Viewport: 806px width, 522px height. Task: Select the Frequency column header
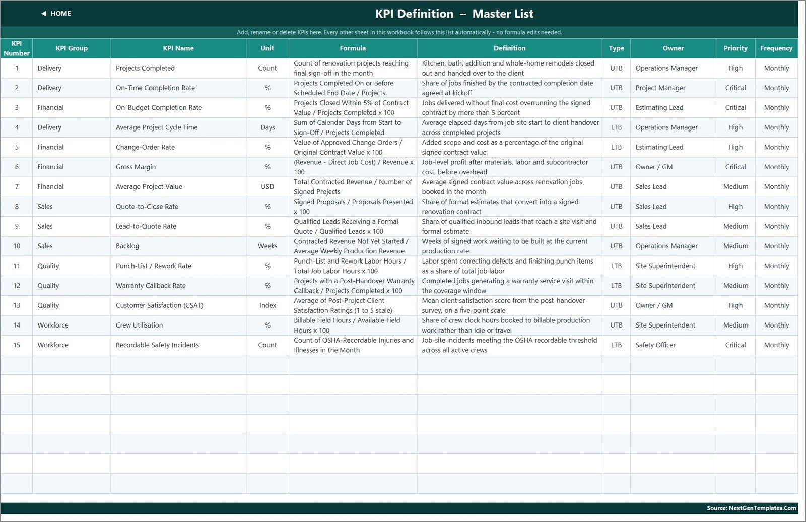point(776,48)
